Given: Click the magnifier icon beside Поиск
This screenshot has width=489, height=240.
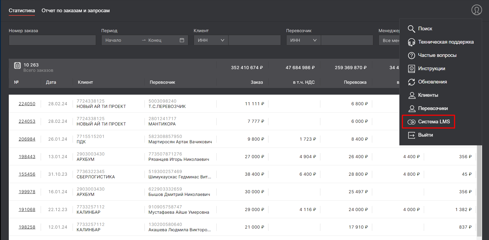Looking at the screenshot, I should pyautogui.click(x=411, y=29).
